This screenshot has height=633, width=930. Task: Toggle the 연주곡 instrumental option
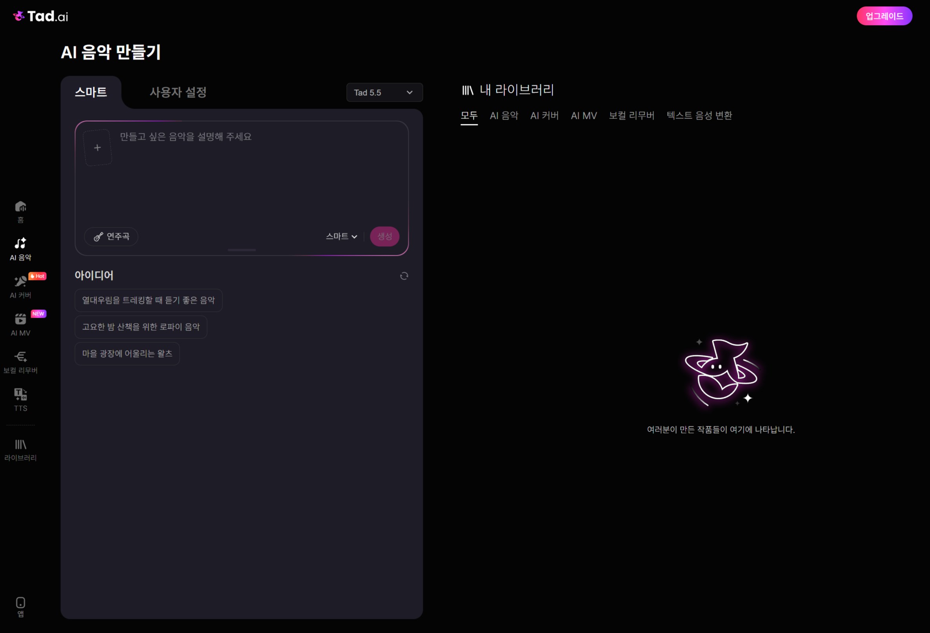click(x=111, y=236)
